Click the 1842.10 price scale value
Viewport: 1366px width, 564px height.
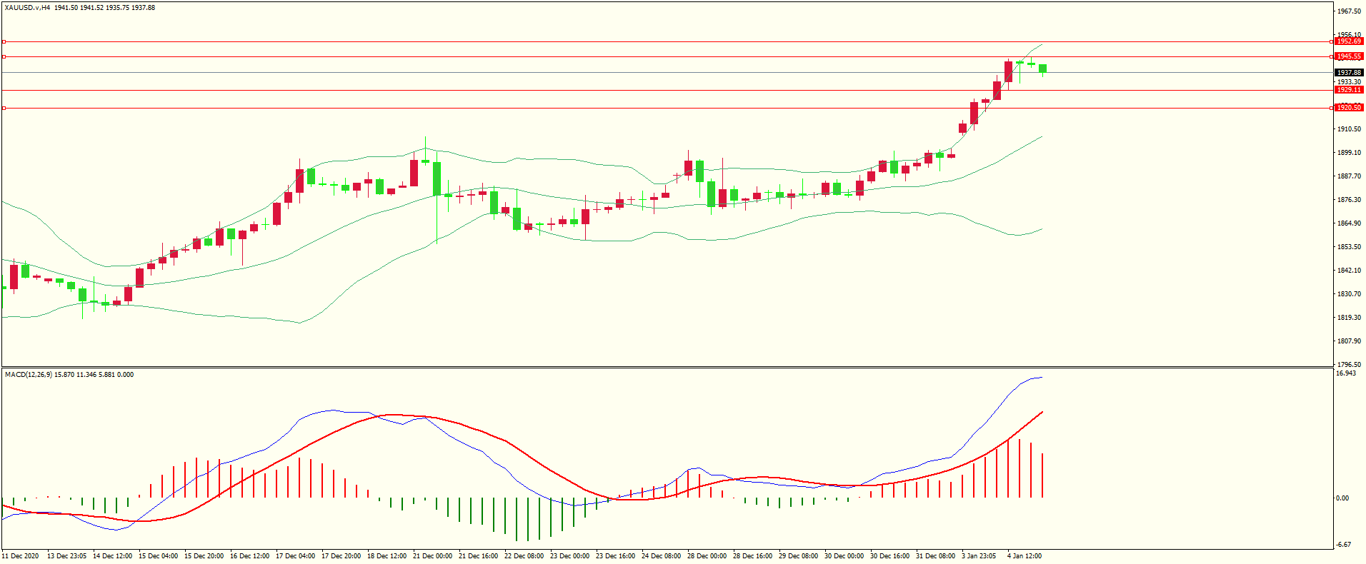pyautogui.click(x=1349, y=271)
